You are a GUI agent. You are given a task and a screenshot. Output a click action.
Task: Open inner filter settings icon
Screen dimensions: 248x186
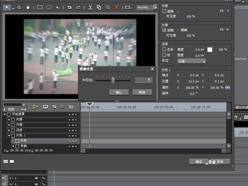pyautogui.click(x=228, y=11)
